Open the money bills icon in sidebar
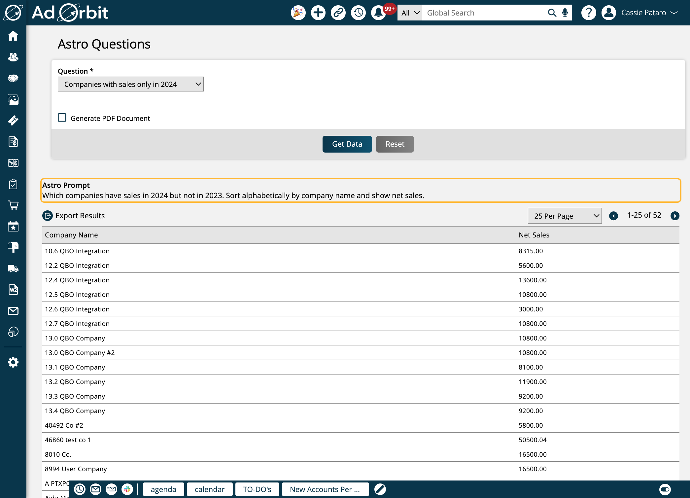 click(13, 163)
